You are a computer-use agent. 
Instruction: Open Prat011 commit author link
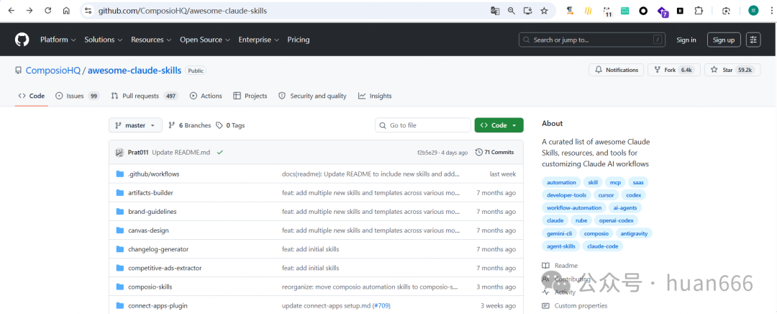(x=137, y=152)
